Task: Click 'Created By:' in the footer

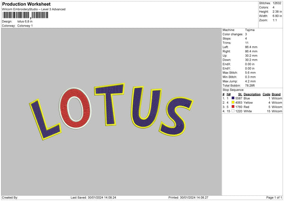Action: click(x=10, y=198)
